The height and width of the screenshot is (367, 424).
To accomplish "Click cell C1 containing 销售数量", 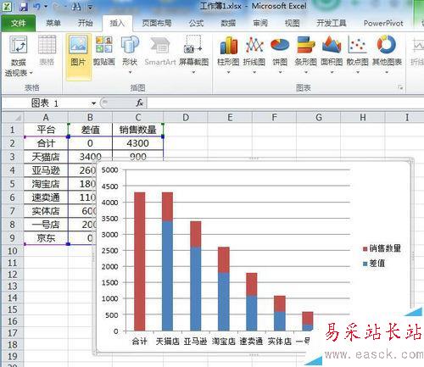I will (137, 130).
